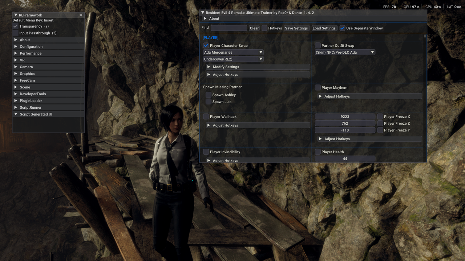The image size is (465, 261).
Task: Click Default Menu Key: Insert text
Action: pos(33,20)
